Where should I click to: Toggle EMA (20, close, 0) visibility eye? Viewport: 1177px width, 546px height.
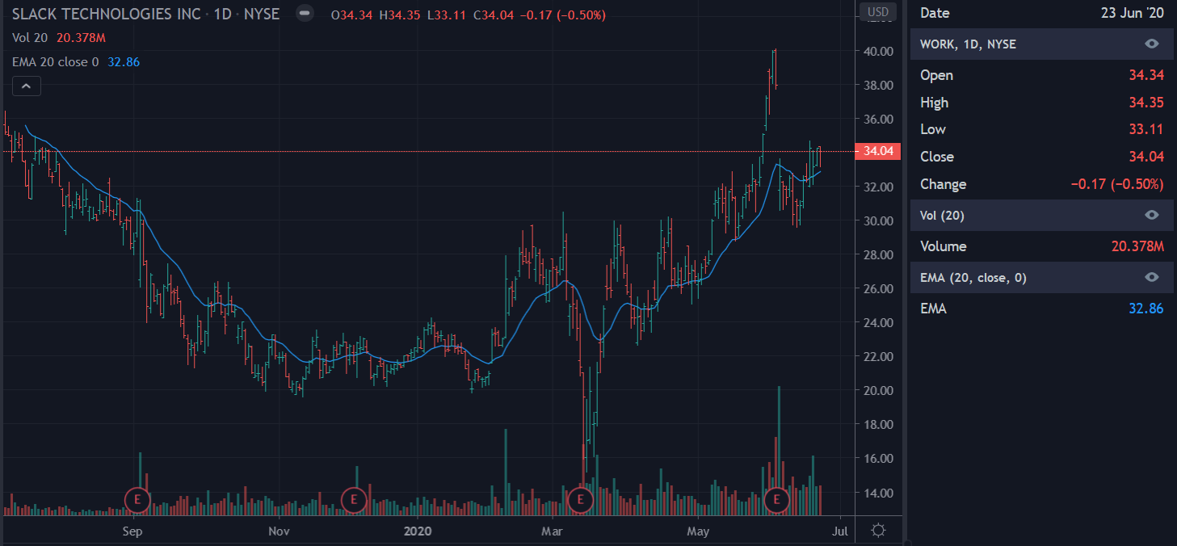(1152, 278)
